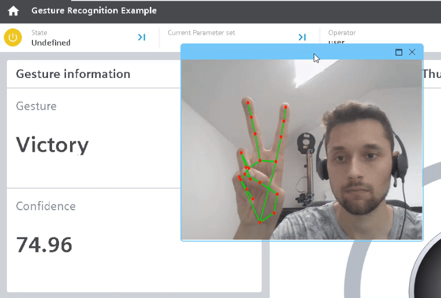The width and height of the screenshot is (441, 298).
Task: Click the Confidence label
Action: click(46, 206)
